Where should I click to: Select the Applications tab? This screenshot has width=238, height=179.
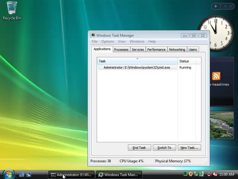pos(102,49)
